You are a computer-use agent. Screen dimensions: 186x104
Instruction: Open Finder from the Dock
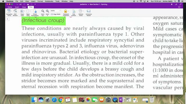[34, 100]
